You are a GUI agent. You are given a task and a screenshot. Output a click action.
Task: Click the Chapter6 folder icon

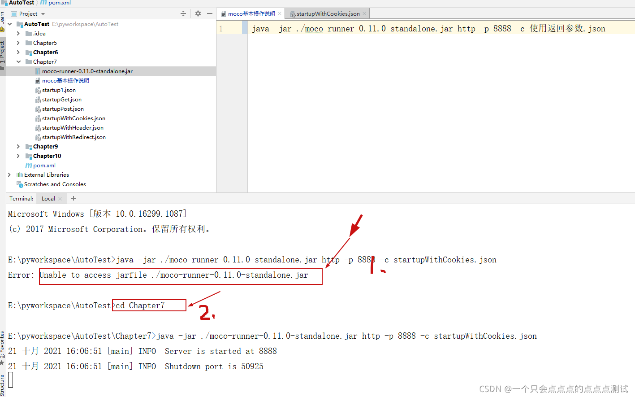click(29, 52)
